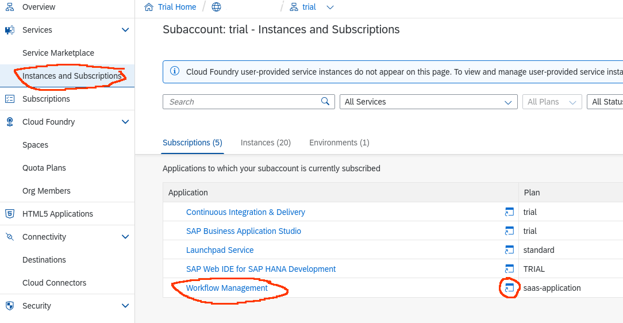This screenshot has width=623, height=323.
Task: Open the Workflow Management link
Action: 227,288
